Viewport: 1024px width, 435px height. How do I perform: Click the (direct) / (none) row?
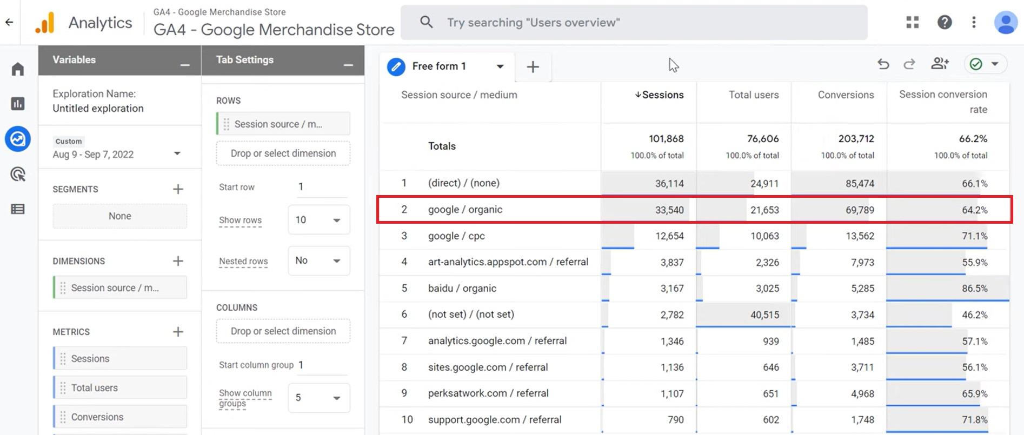(x=695, y=183)
